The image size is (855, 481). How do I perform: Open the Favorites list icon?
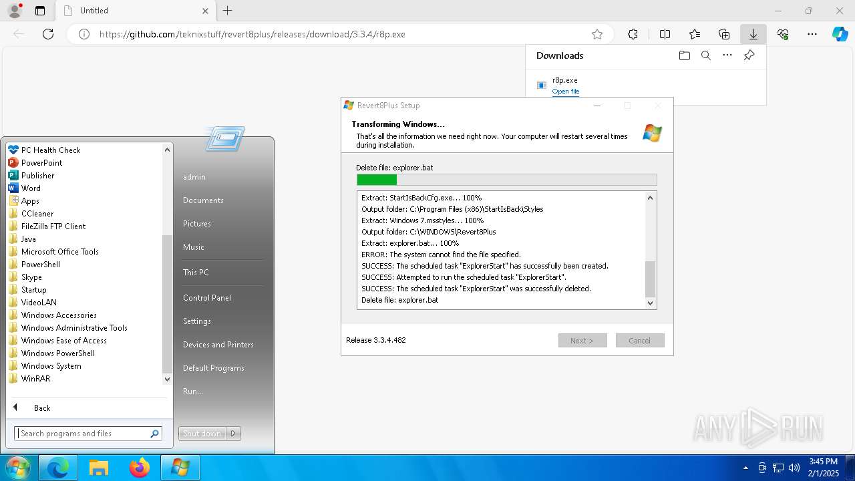[x=695, y=34]
